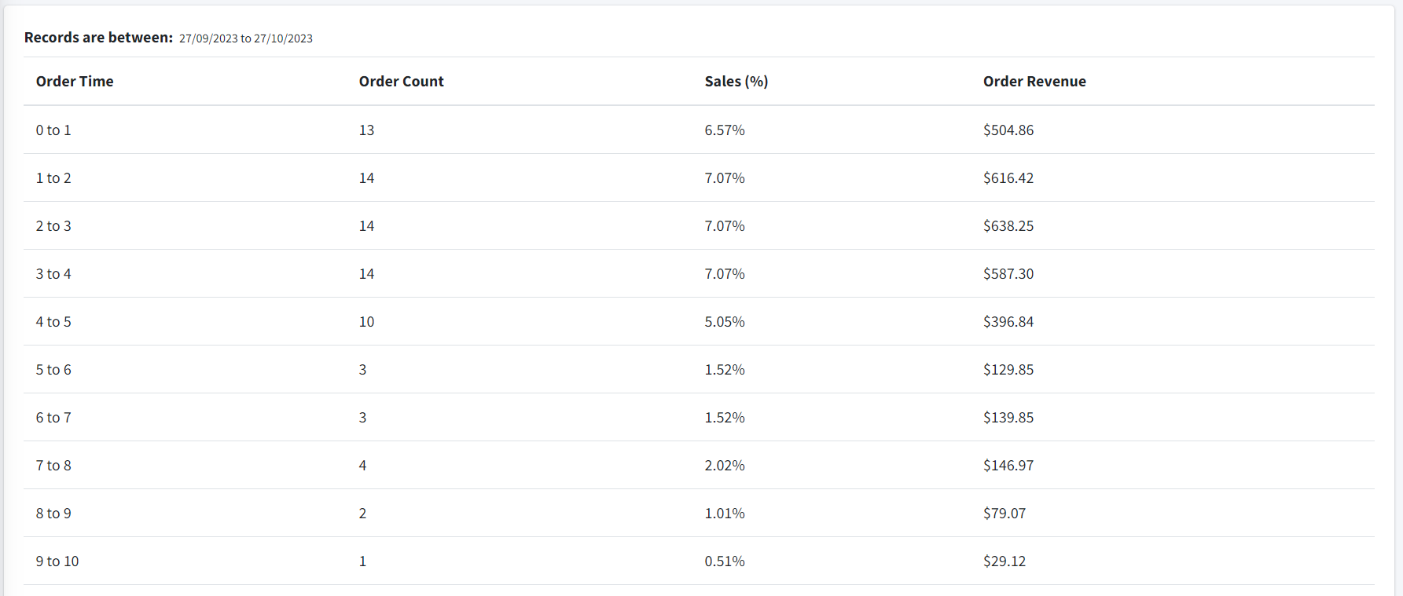Screen dimensions: 1403x596
Task: Click the Sales (%) column header
Action: point(736,82)
